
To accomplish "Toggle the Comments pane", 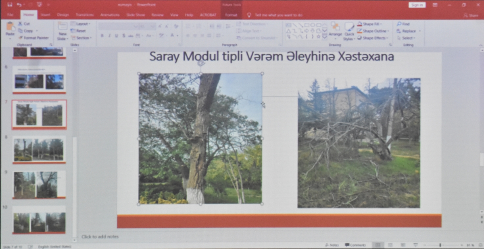I will click(355, 245).
